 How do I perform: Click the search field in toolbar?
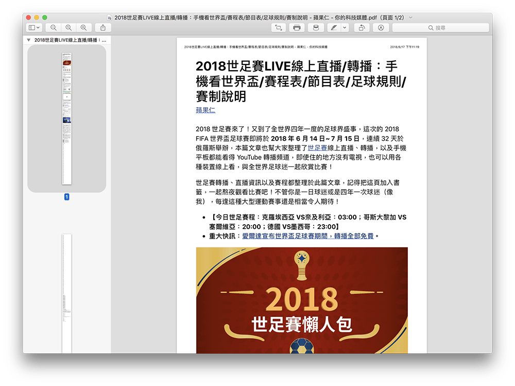pos(440,27)
